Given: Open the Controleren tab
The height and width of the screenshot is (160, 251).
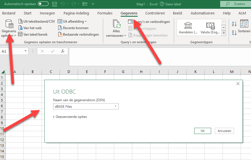Looking at the screenshot, I should [x=155, y=13].
